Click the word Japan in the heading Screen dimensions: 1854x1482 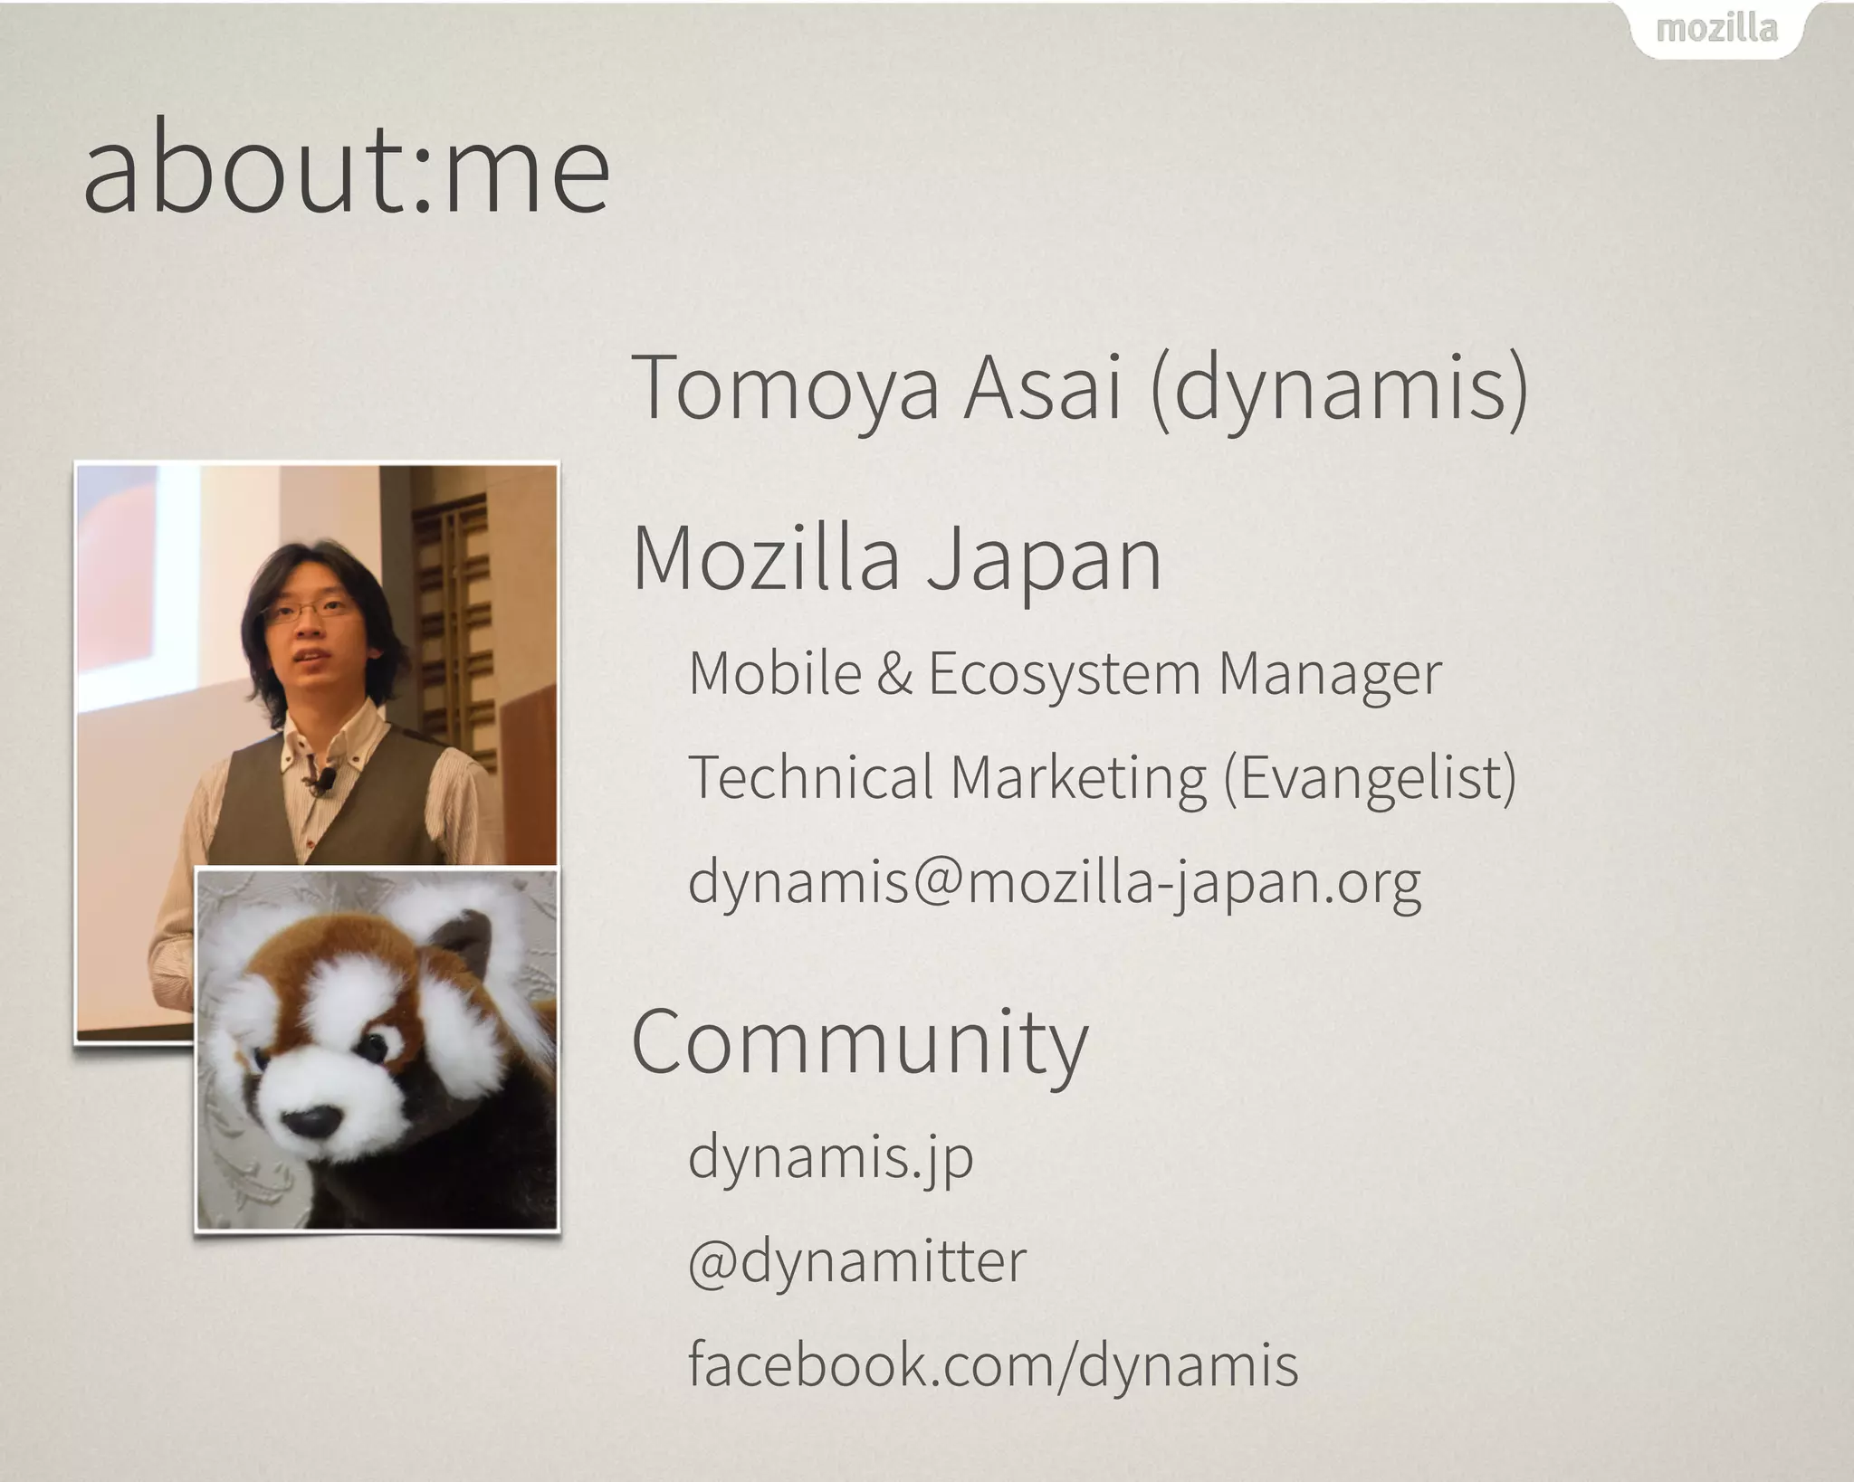(x=1043, y=558)
